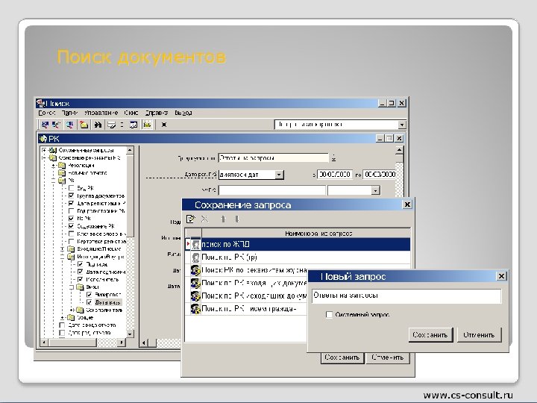Click the end date field after 'по'

click(x=379, y=175)
